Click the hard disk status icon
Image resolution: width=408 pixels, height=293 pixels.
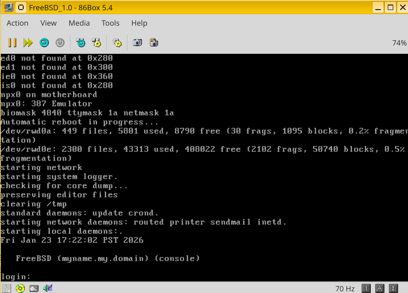pyautogui.click(x=34, y=288)
